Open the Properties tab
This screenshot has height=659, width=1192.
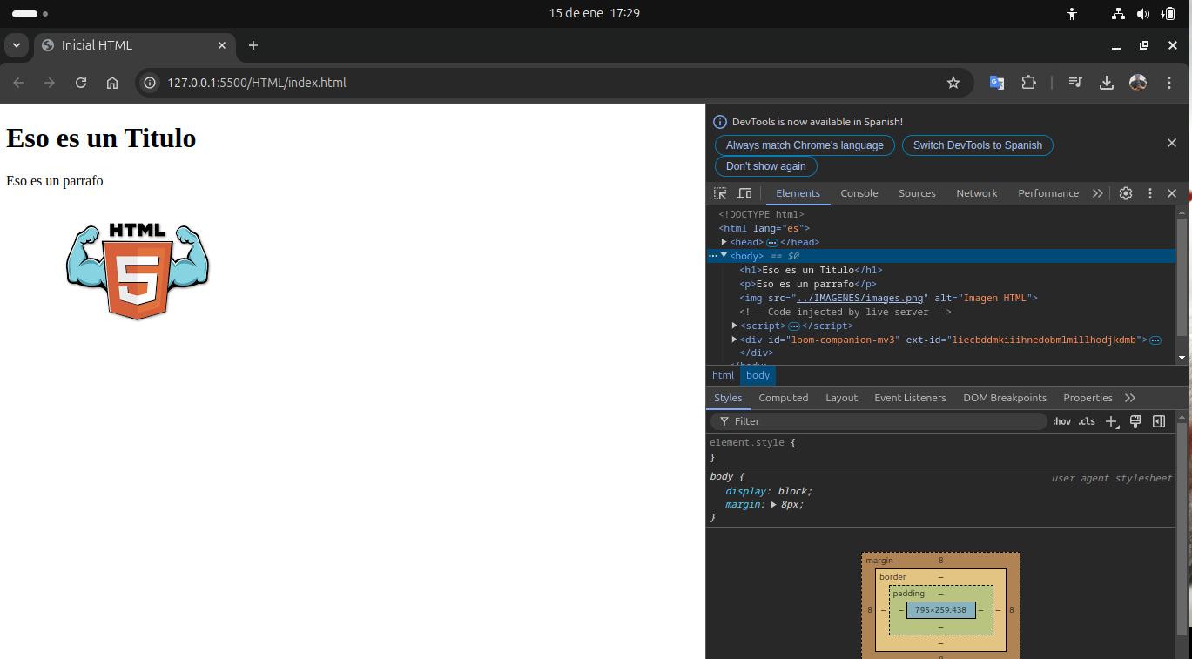[1088, 398]
